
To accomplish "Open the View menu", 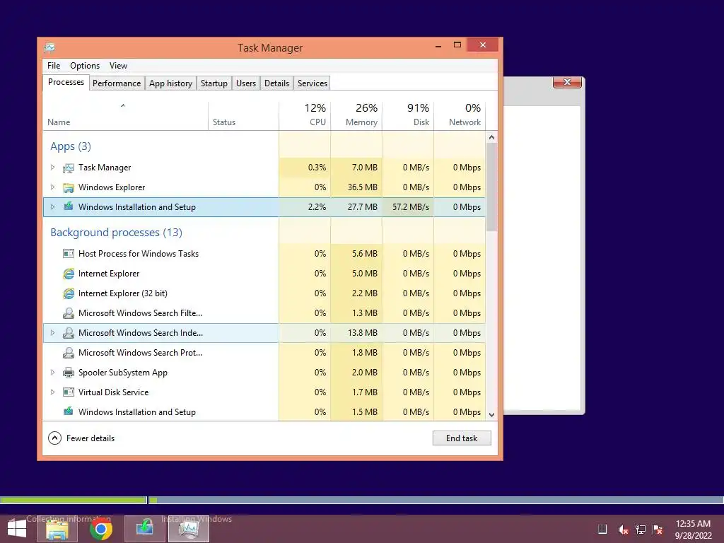I will [118, 66].
